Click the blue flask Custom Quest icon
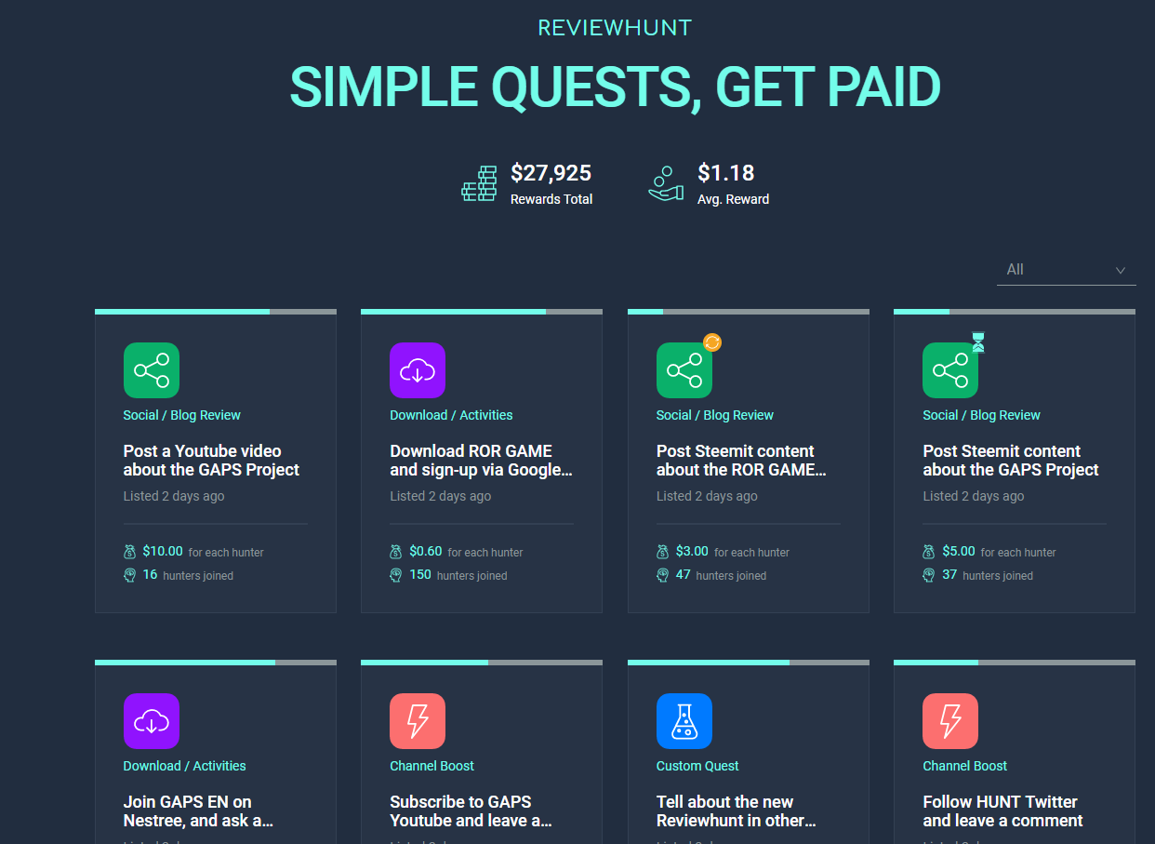Viewport: 1155px width, 844px height. [684, 721]
